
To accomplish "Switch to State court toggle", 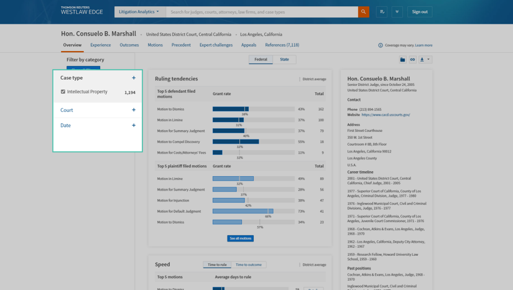I will (284, 59).
